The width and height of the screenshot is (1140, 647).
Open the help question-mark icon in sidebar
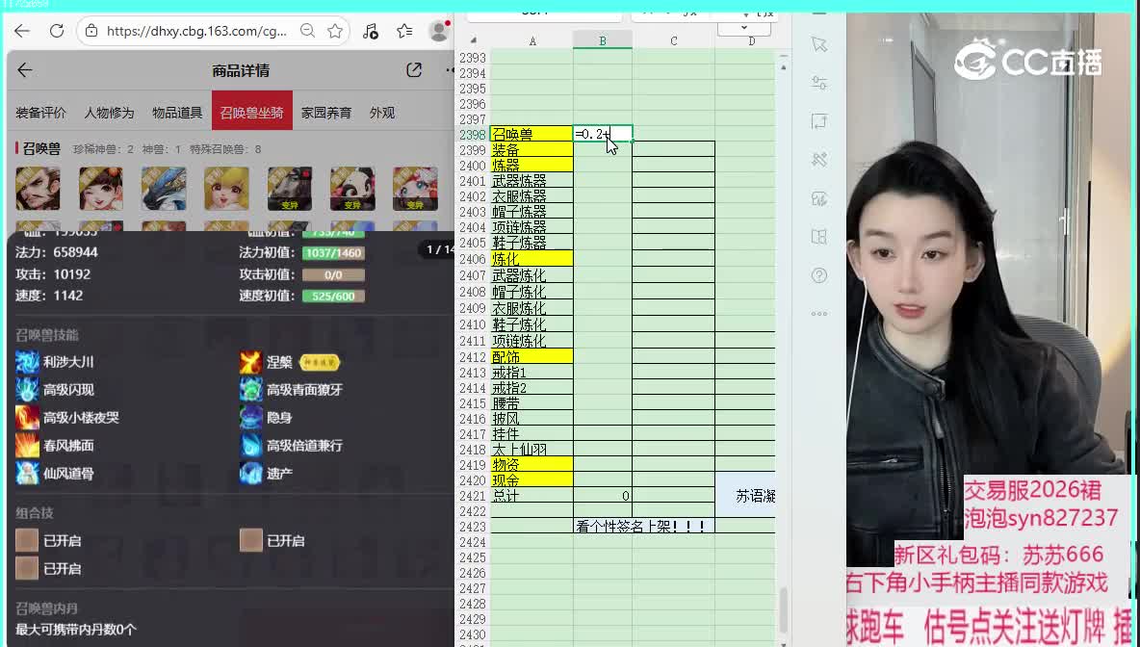(x=819, y=275)
